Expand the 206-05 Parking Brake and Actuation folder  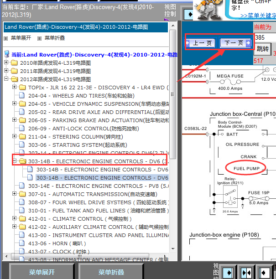point(14,119)
